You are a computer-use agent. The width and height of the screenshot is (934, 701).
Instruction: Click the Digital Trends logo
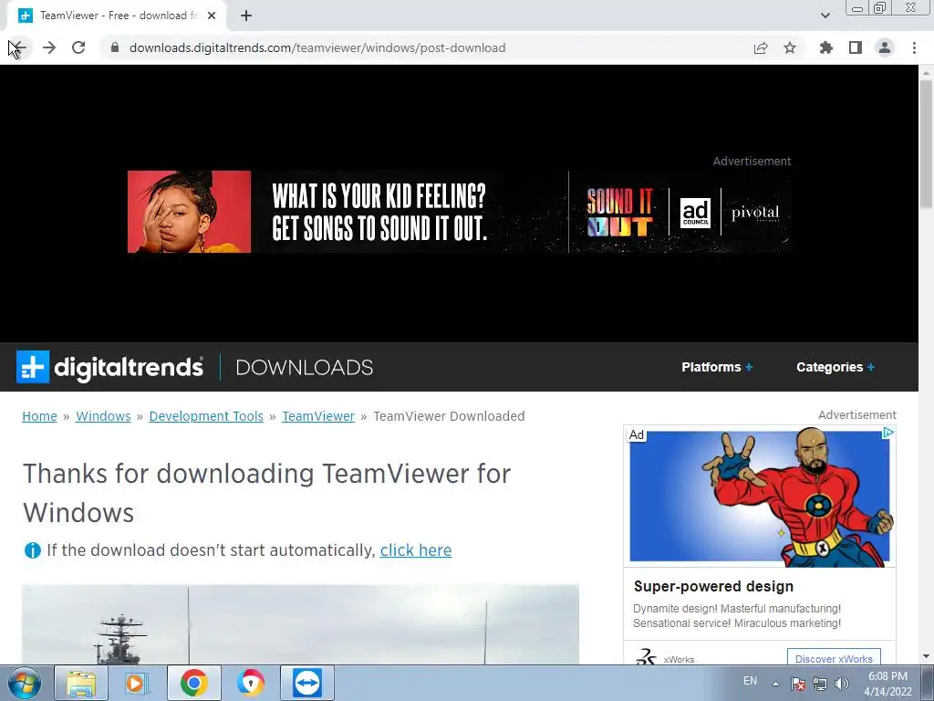pos(109,367)
